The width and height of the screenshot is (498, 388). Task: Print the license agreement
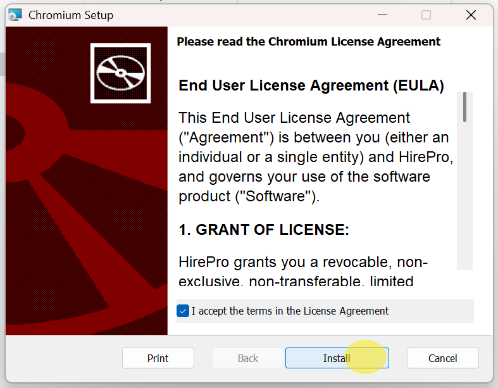point(158,358)
